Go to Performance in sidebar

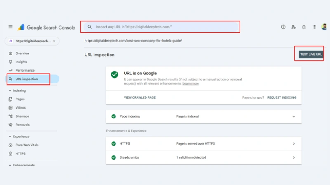pos(25,70)
